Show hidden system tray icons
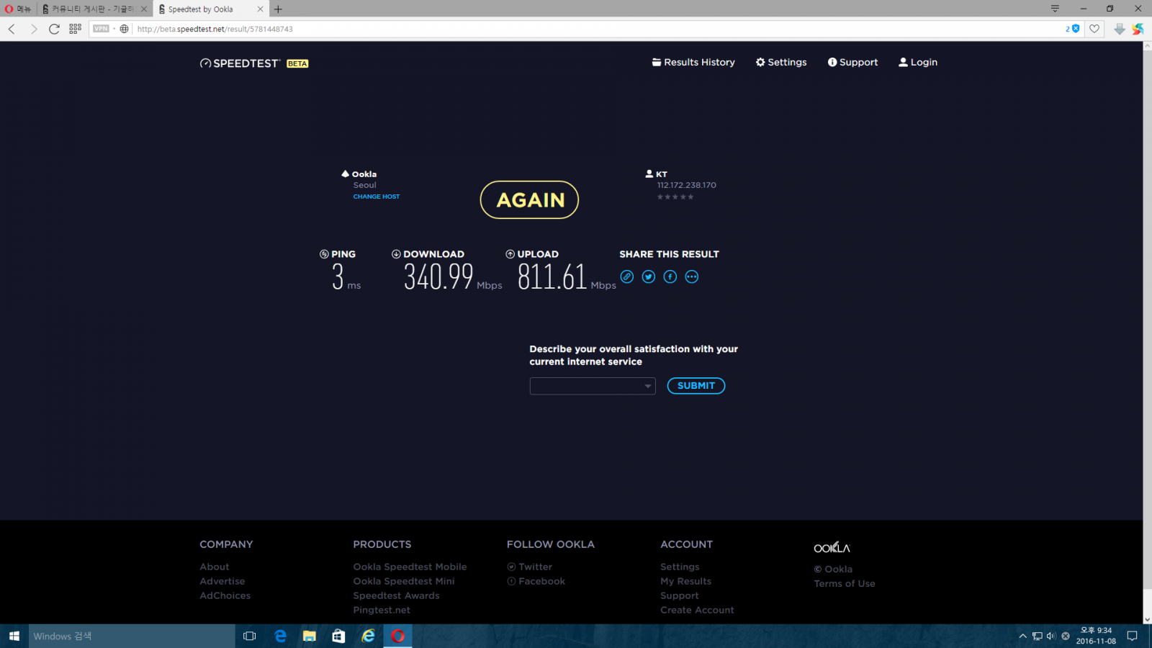This screenshot has height=648, width=1152. (x=1022, y=636)
